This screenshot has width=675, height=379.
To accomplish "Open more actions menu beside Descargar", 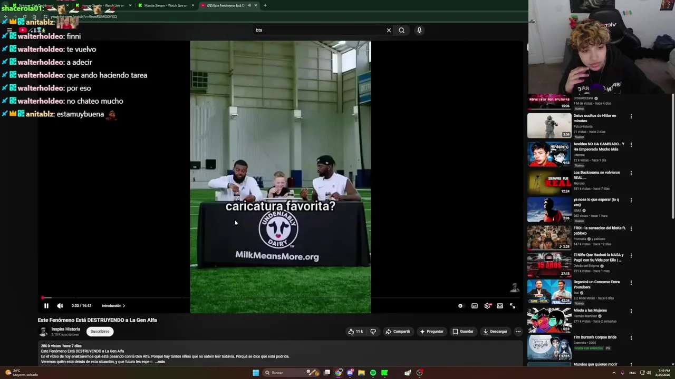I will pyautogui.click(x=518, y=332).
